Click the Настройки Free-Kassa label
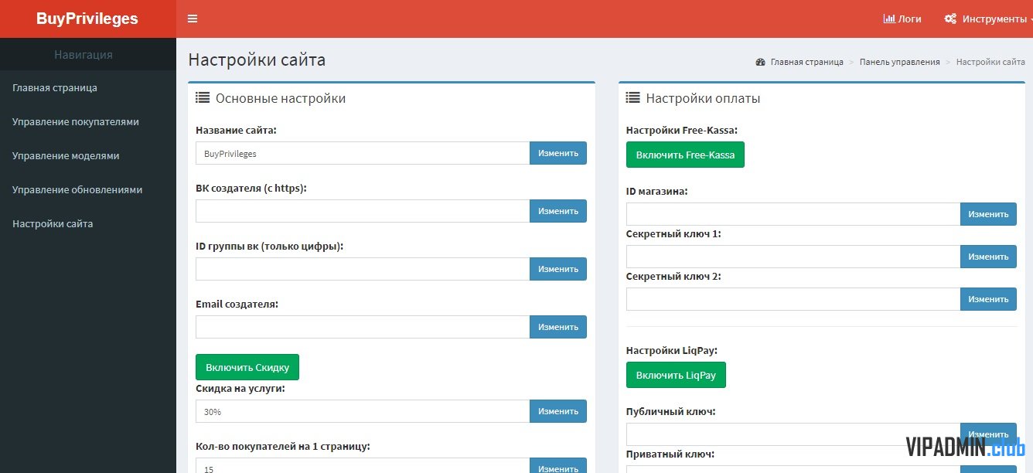This screenshot has height=473, width=1033. click(682, 130)
